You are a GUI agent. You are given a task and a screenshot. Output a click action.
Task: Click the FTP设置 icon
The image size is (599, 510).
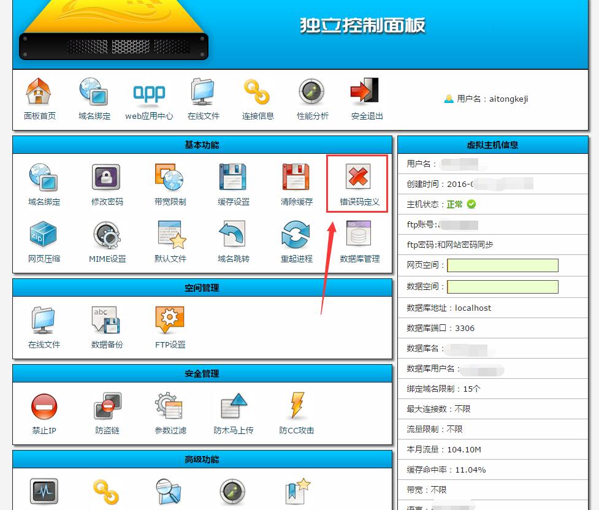click(x=170, y=321)
